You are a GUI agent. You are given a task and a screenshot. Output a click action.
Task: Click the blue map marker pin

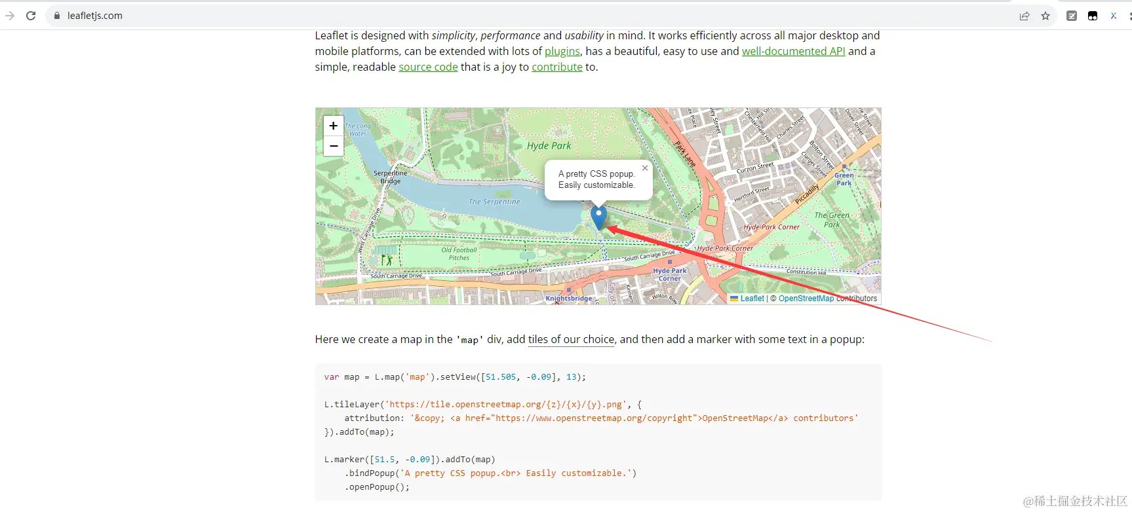point(598,218)
